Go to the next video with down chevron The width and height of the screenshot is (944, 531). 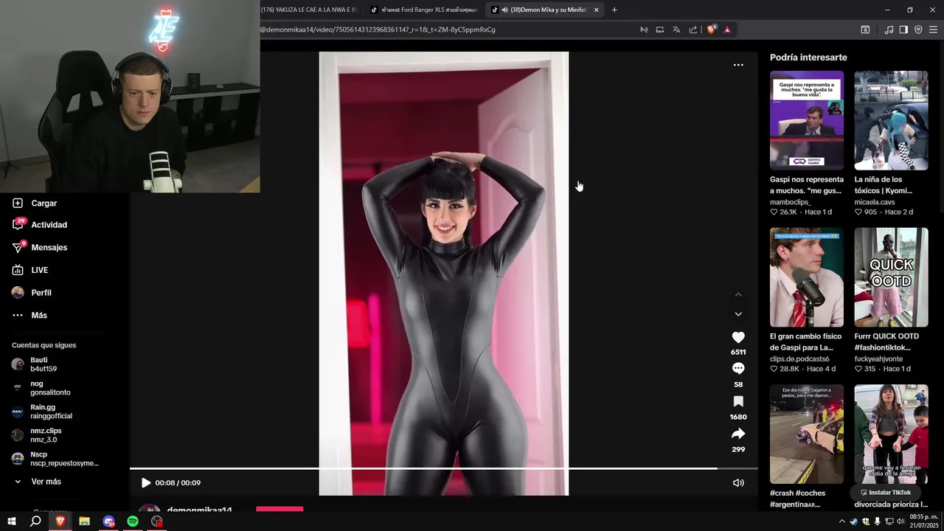coord(738,314)
